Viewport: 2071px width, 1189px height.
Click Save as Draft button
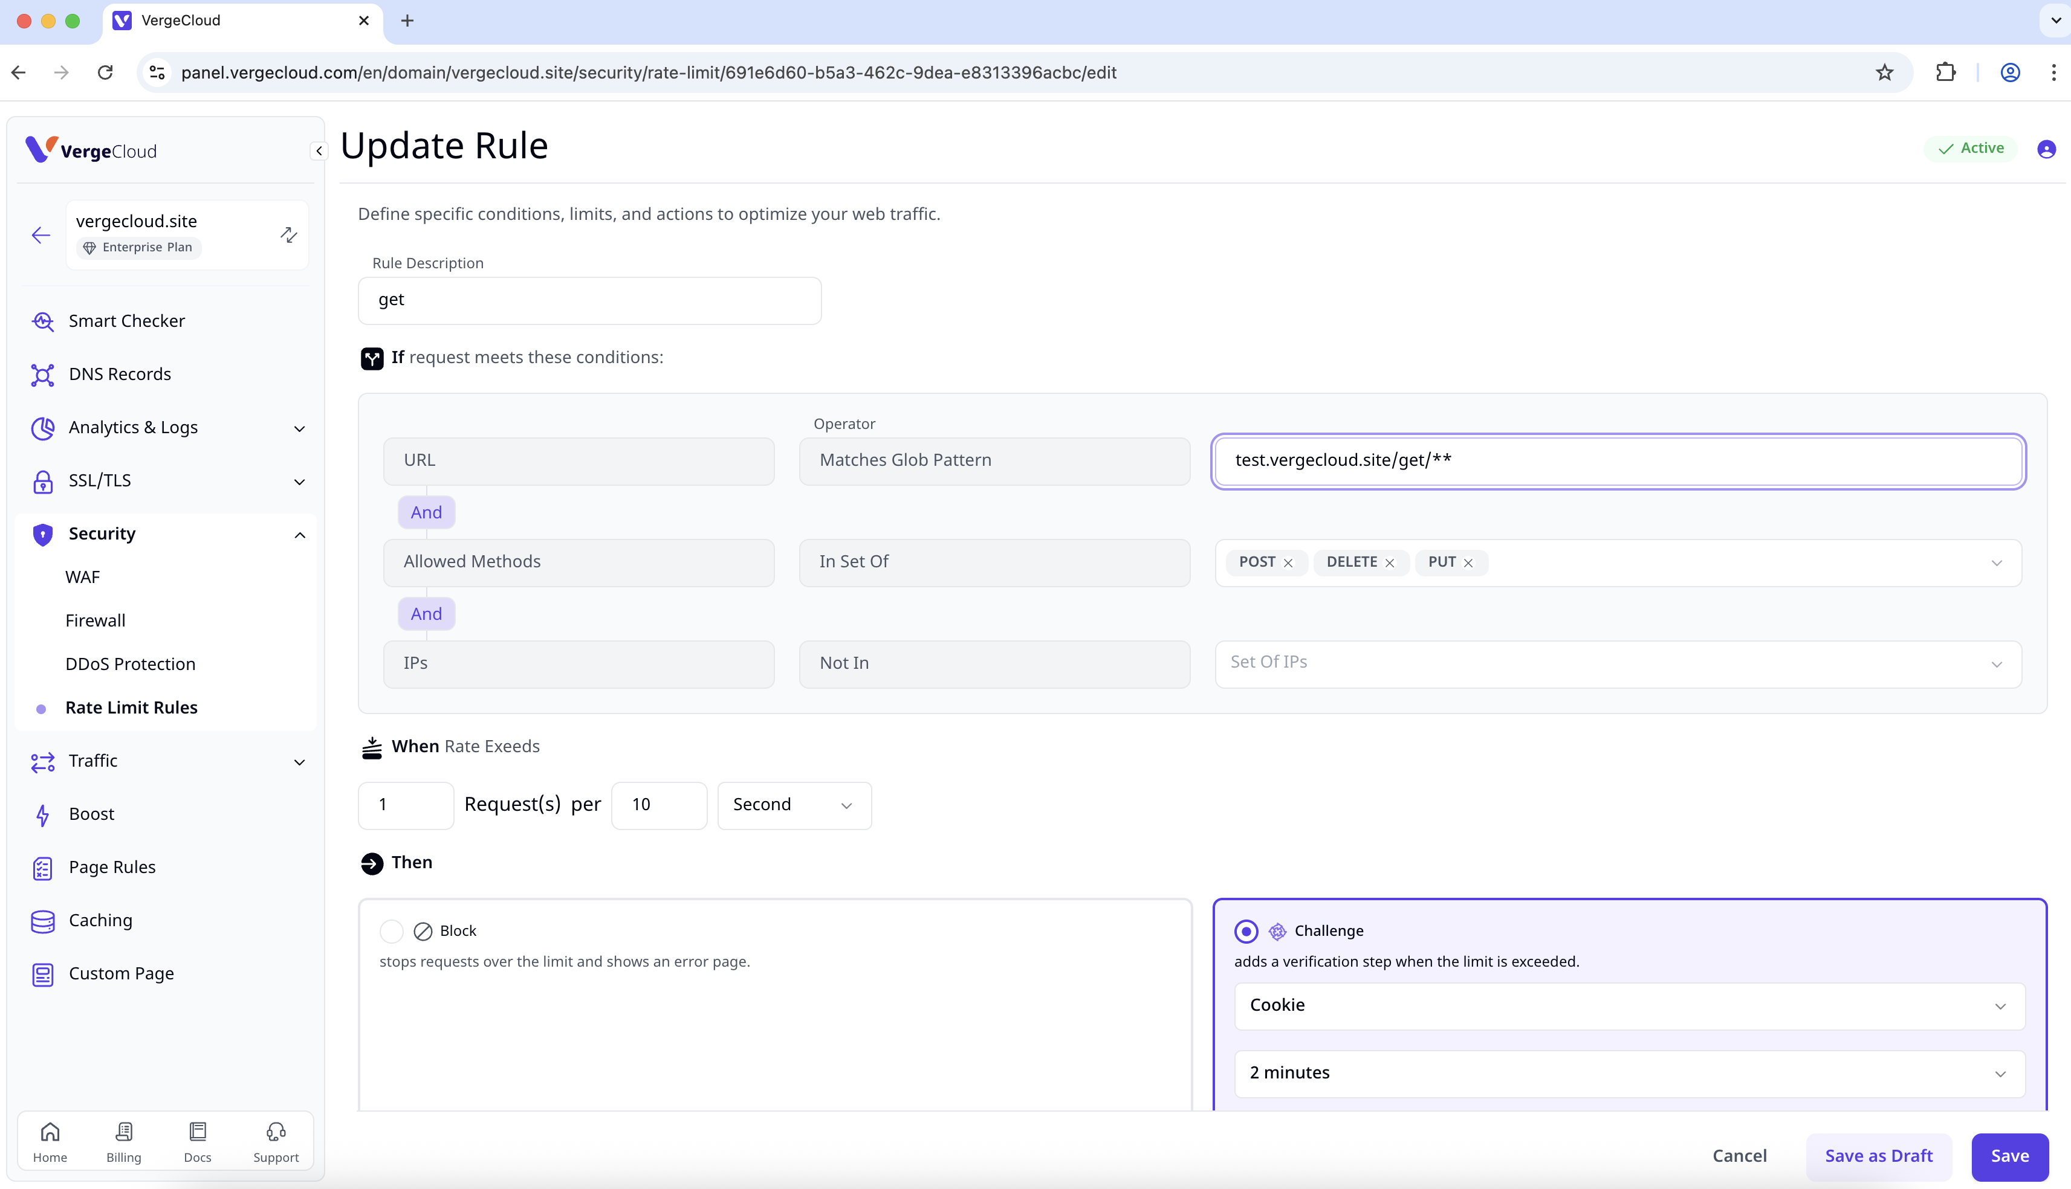click(x=1878, y=1157)
